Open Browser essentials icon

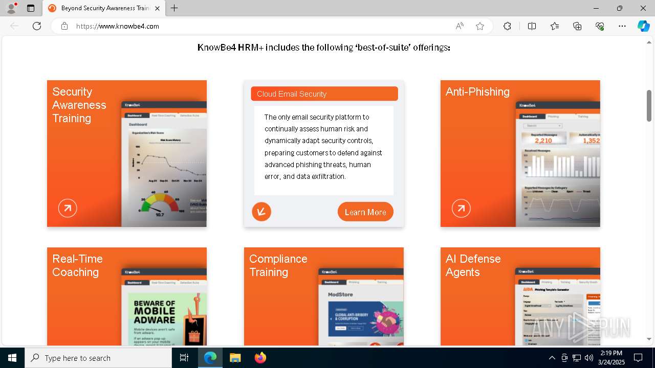pyautogui.click(x=600, y=26)
